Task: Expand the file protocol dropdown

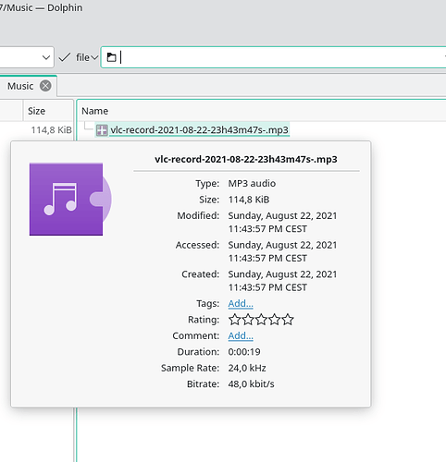Action: (87, 57)
